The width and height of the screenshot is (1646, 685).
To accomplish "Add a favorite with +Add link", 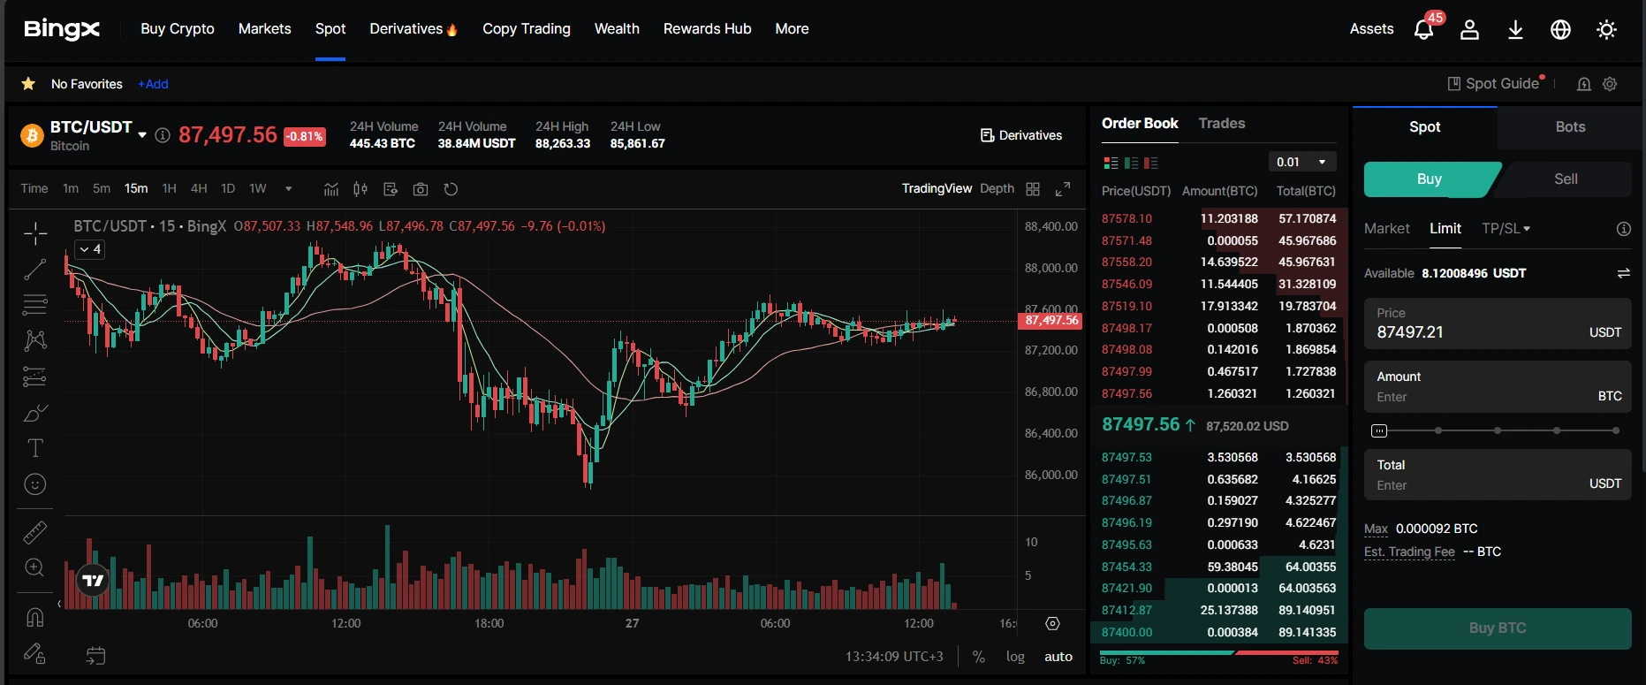I will 153,84.
